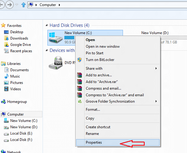
Task: Click the Groove Folder Synchronization icon
Action: tap(79, 101)
